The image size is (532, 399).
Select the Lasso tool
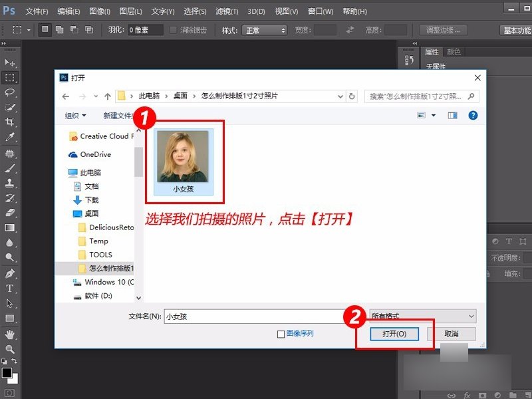click(x=9, y=92)
